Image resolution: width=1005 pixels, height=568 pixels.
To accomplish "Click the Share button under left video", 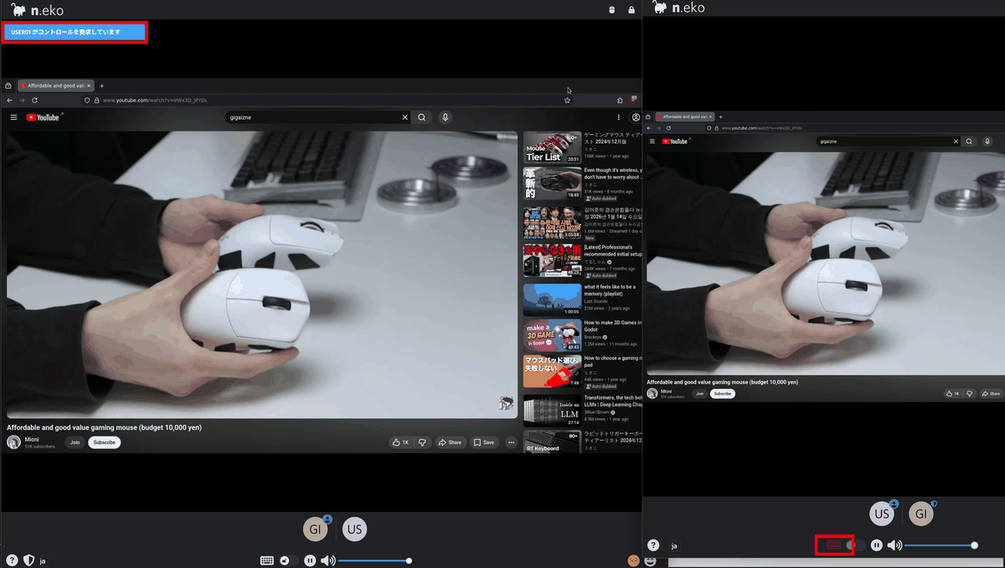I will [450, 442].
